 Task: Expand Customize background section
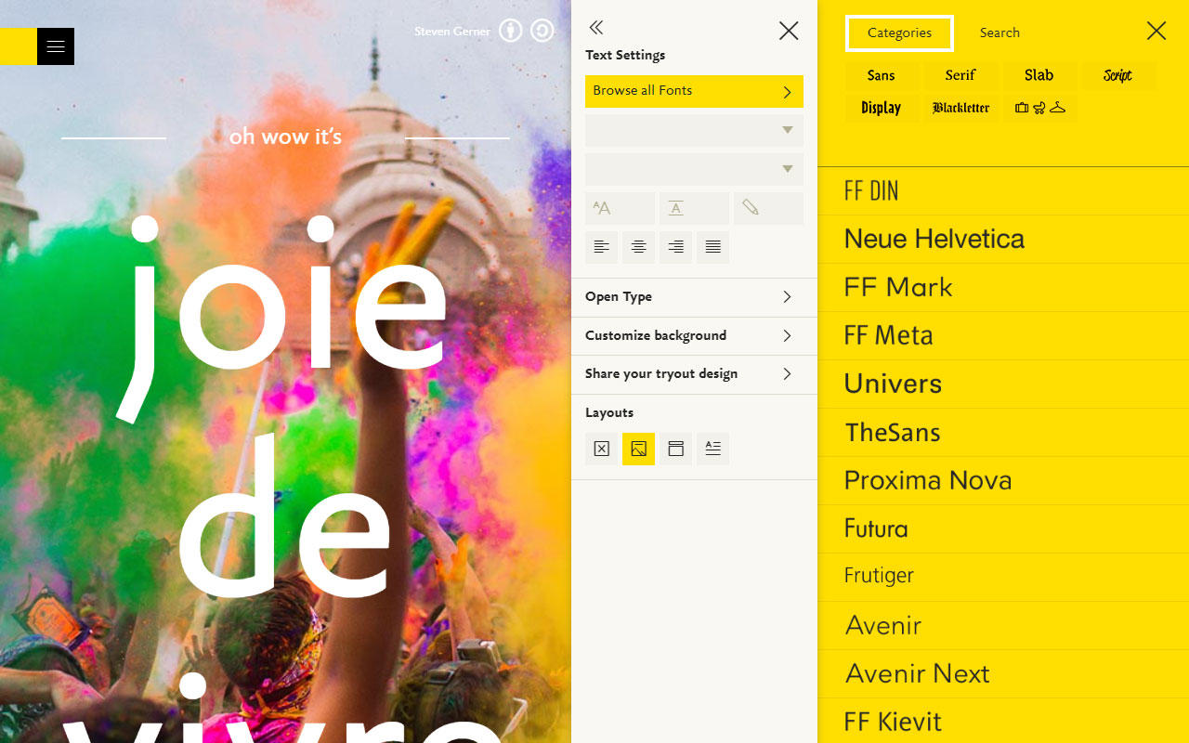[x=694, y=336]
